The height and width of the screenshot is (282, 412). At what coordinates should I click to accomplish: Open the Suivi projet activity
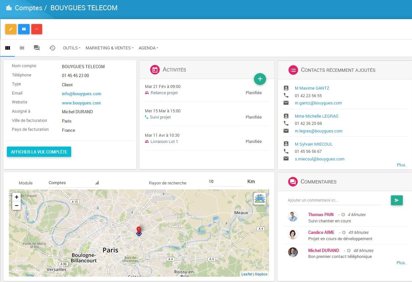point(160,117)
